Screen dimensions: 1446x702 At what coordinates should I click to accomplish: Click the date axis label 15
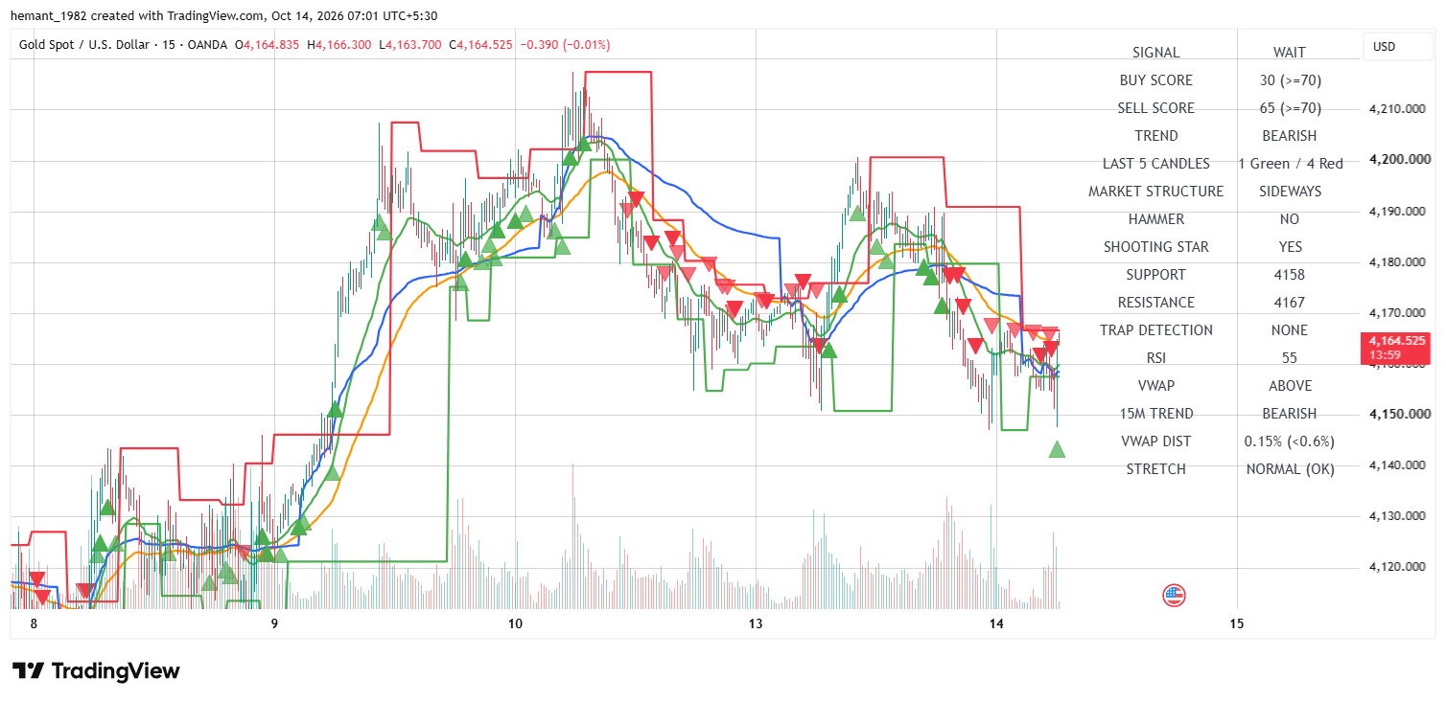[x=1236, y=625]
